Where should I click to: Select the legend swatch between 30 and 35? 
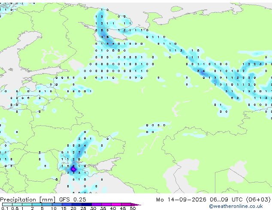97,204
